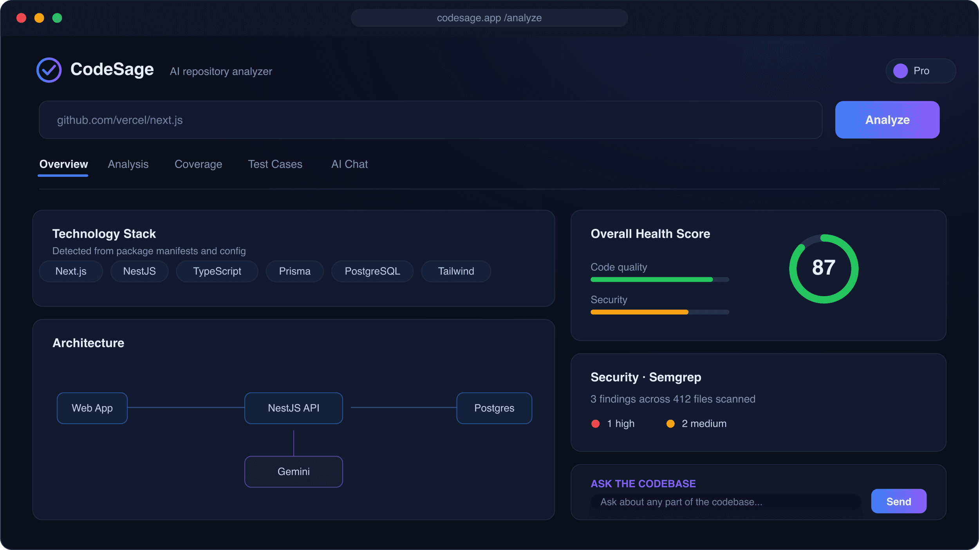Image resolution: width=979 pixels, height=550 pixels.
Task: Select the Tailwind technology chip
Action: click(456, 271)
